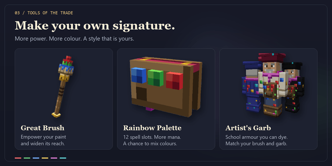This screenshot has width=332, height=166.
Task: Click the dark square slot on the palette
Action: click(141, 94)
